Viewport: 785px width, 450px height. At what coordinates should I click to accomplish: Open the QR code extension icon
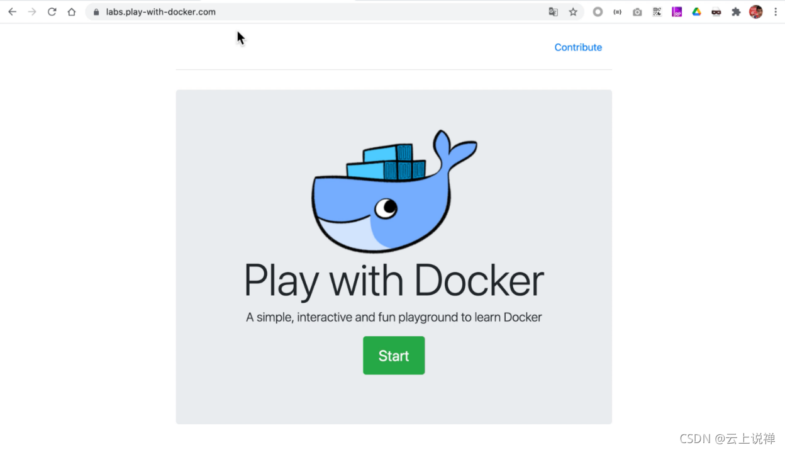click(657, 11)
